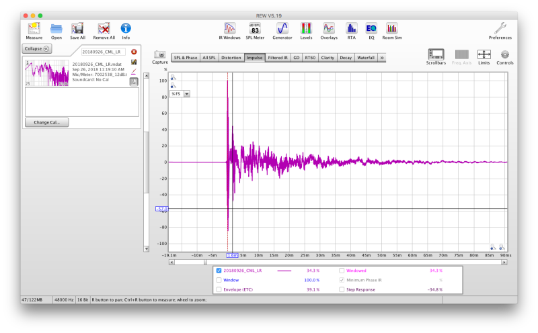Click the -57.0 cursor value marker

pyautogui.click(x=161, y=209)
